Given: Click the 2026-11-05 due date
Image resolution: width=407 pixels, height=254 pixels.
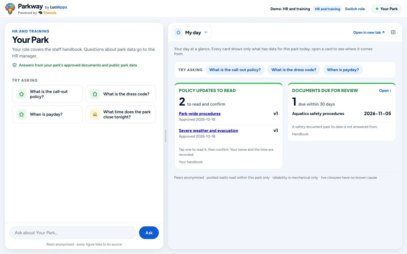Looking at the screenshot, I should [378, 114].
